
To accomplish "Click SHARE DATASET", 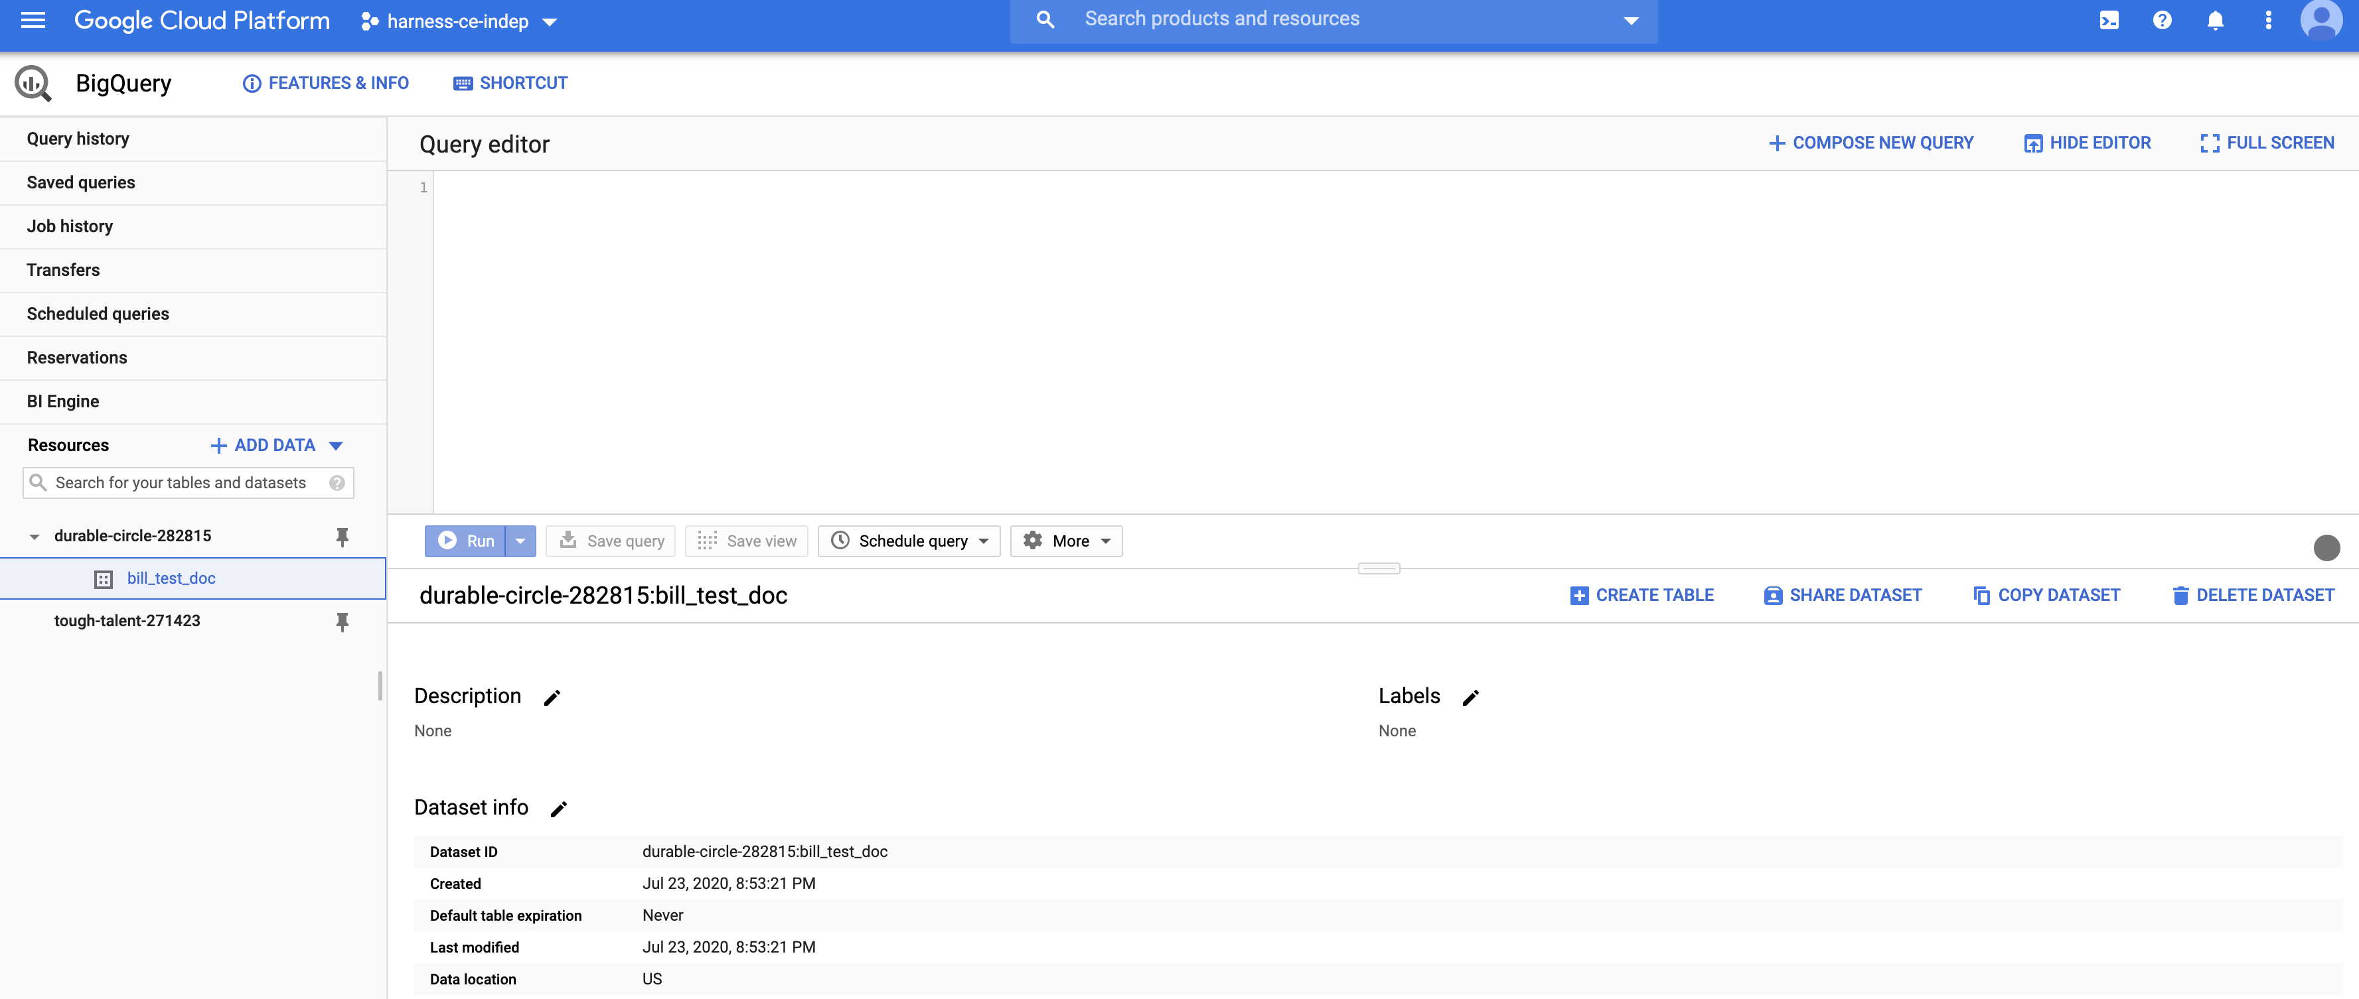I will coord(1843,596).
